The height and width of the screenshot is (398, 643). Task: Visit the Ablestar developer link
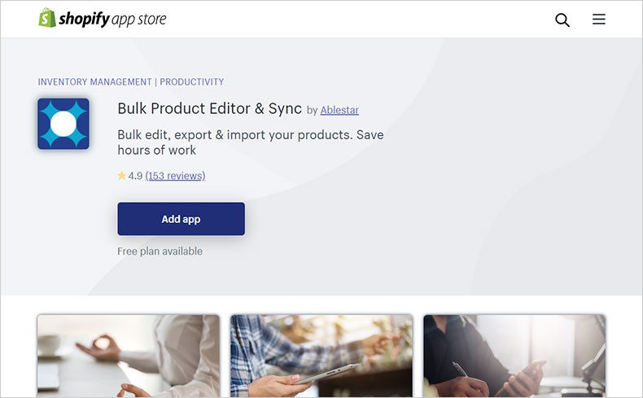click(339, 110)
